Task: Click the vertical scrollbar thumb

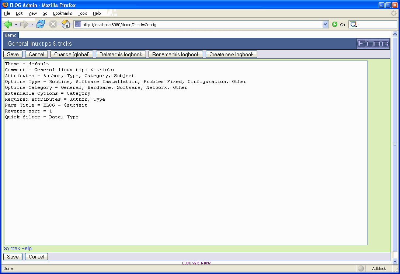Action: click(x=395, y=144)
